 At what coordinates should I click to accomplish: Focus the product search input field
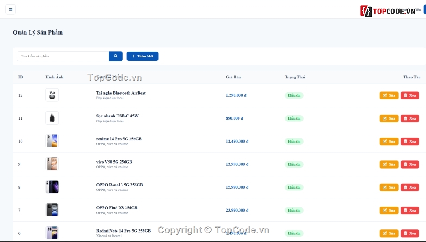click(x=63, y=56)
